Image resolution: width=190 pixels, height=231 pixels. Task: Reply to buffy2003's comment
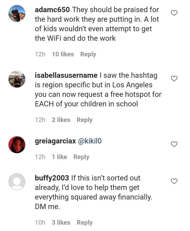(x=84, y=223)
